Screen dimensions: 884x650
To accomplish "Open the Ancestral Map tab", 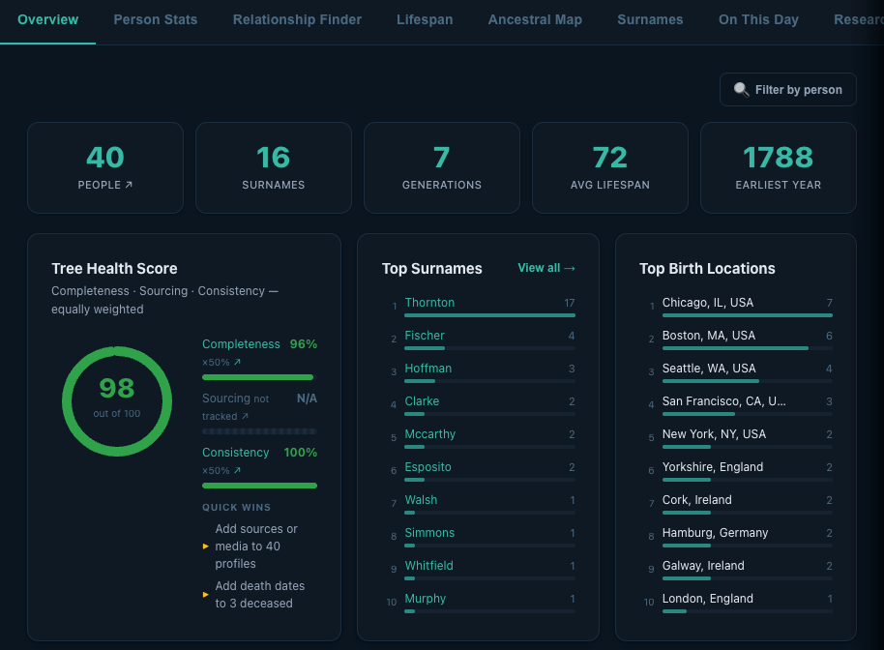I will tap(535, 19).
